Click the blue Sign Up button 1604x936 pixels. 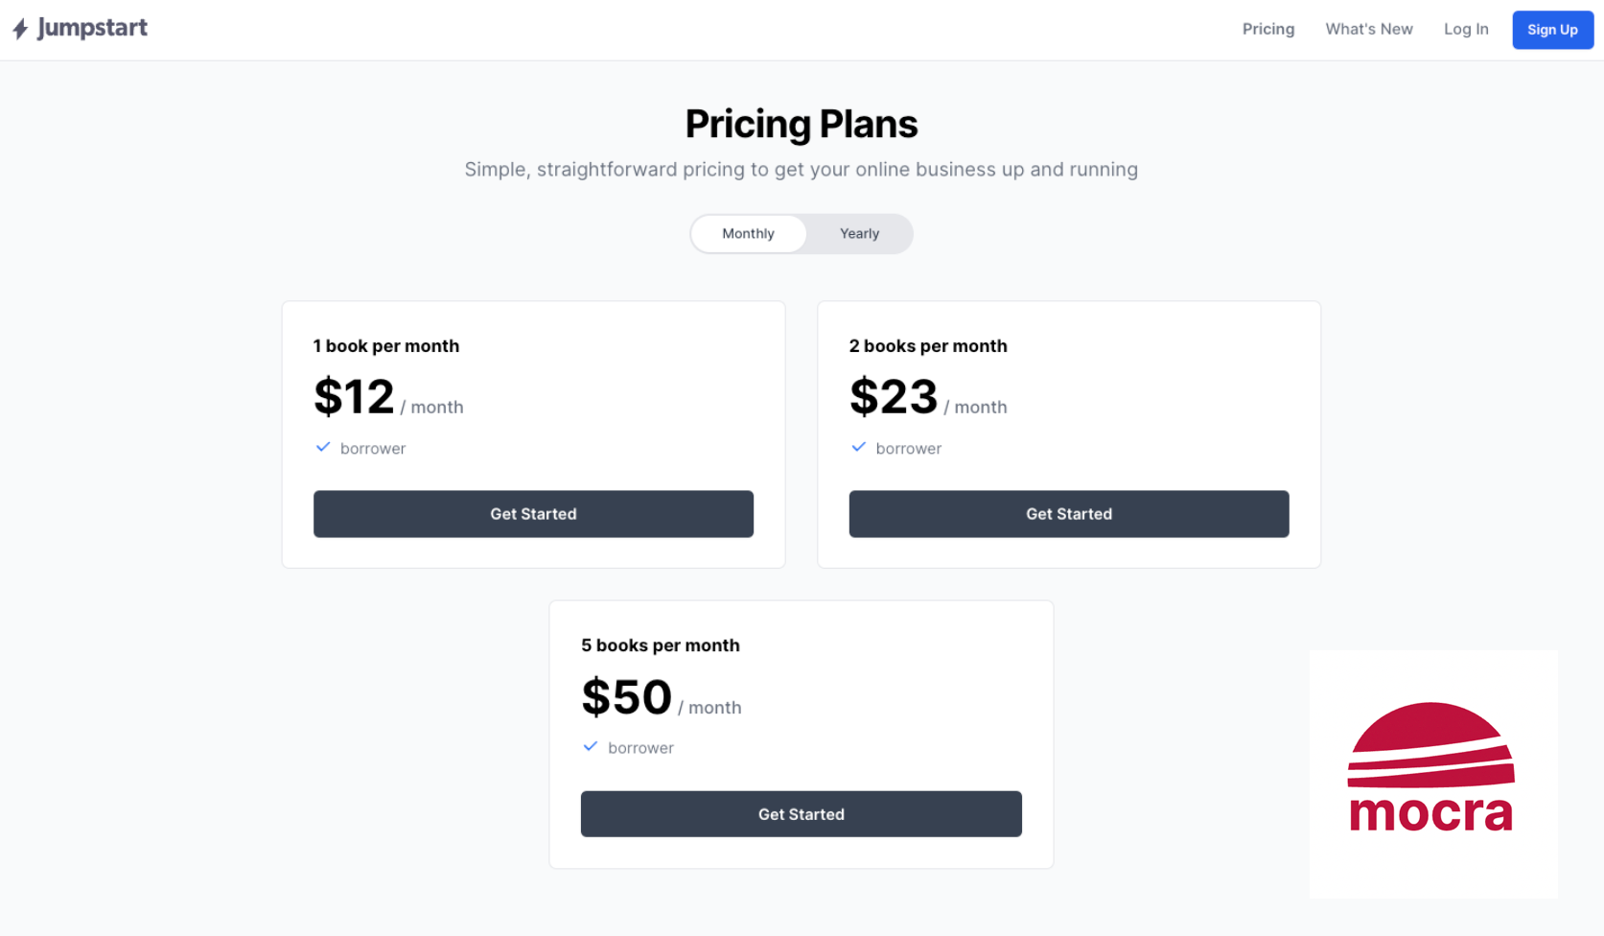click(x=1551, y=30)
